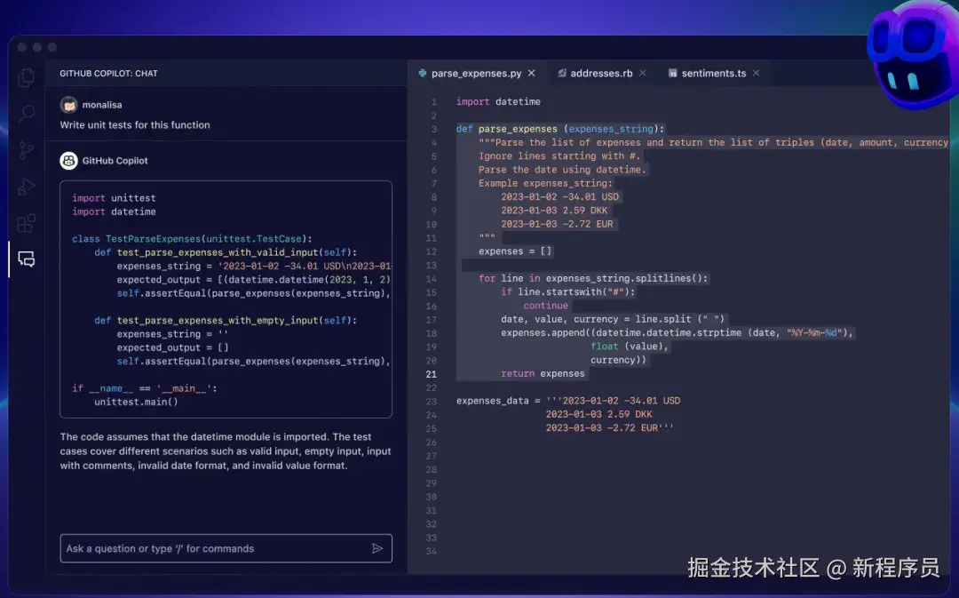Image resolution: width=959 pixels, height=598 pixels.
Task: Open the Explorer files icon in activity bar
Action: pyautogui.click(x=27, y=77)
